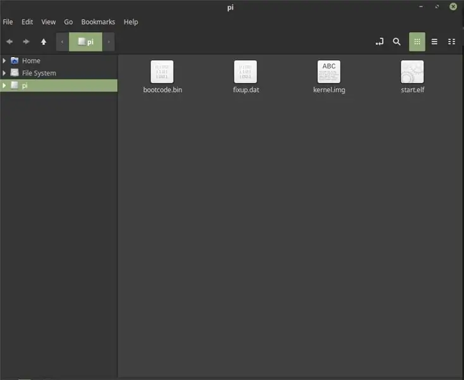Click the start.elf file name
The width and height of the screenshot is (464, 380).
[413, 90]
